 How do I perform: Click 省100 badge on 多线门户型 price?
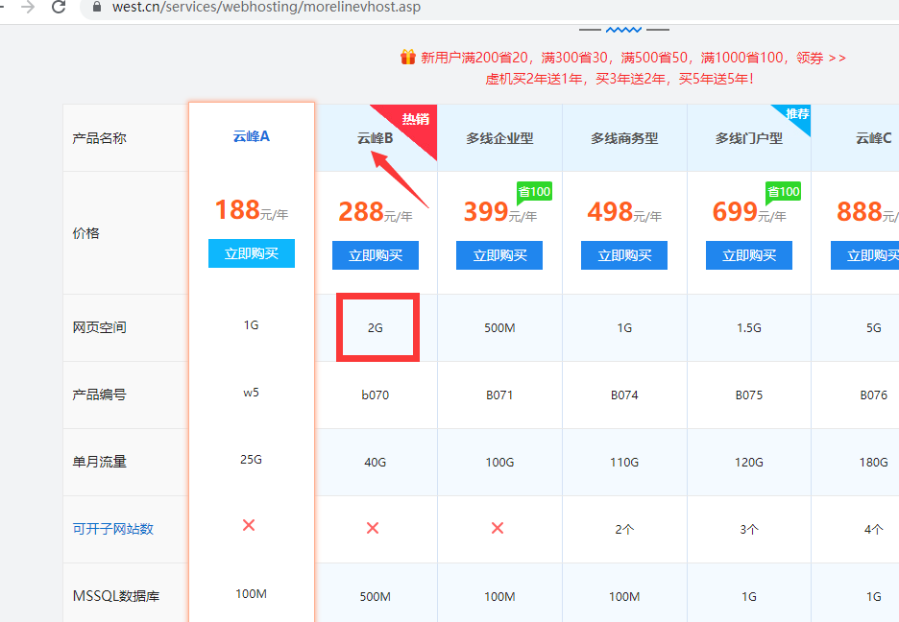(x=783, y=192)
